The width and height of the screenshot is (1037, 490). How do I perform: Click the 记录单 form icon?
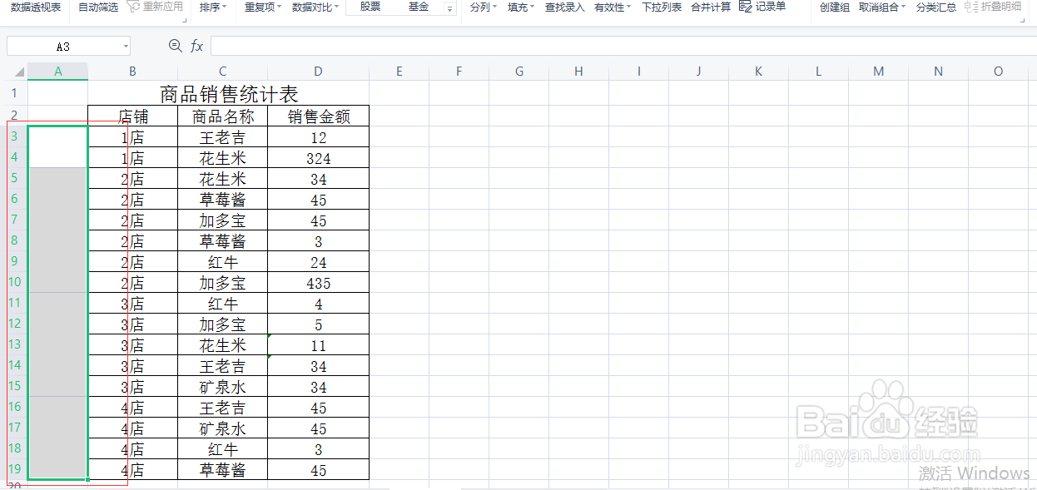pos(745,7)
